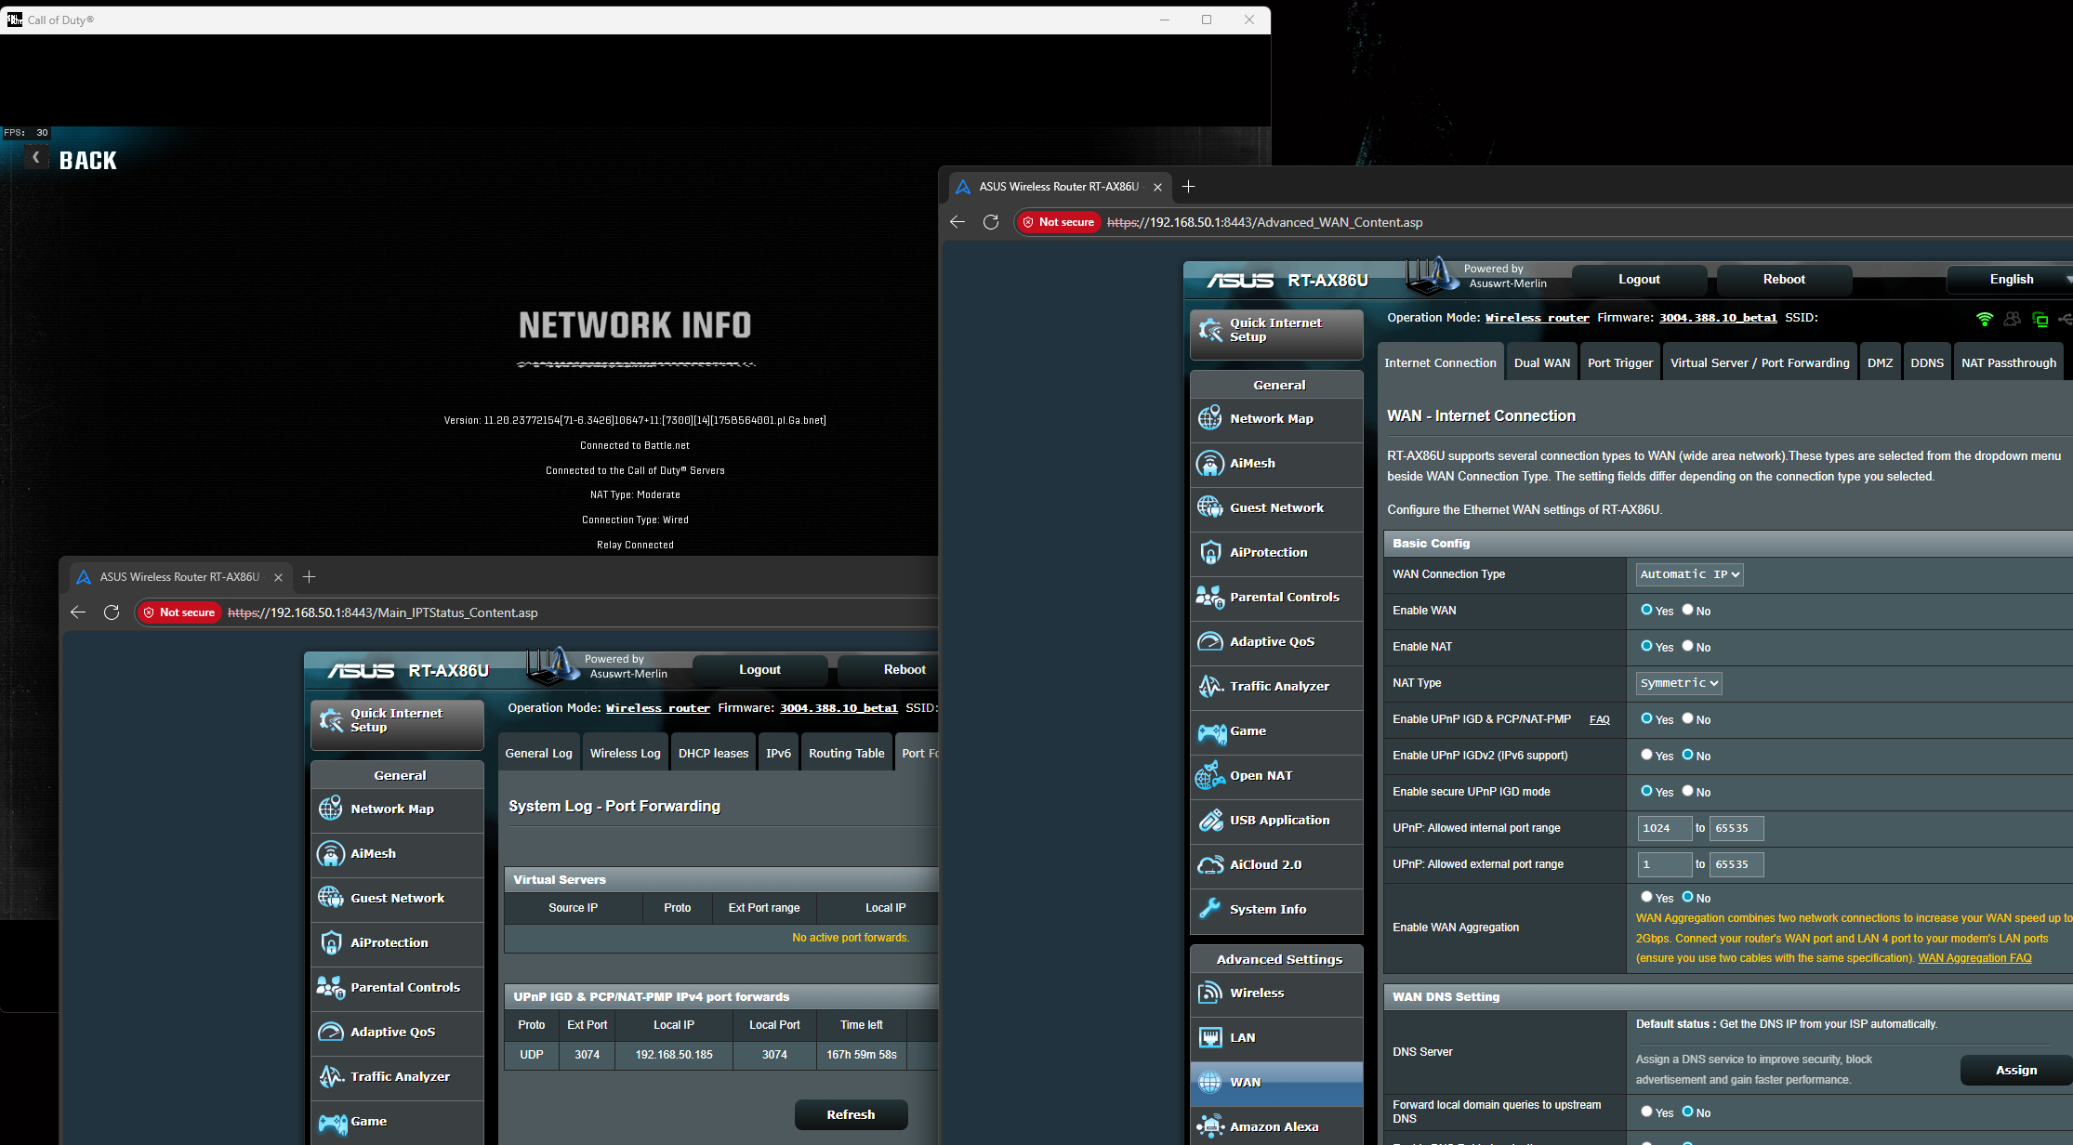Open WAN Aggregation FAQ link

[x=1974, y=958]
